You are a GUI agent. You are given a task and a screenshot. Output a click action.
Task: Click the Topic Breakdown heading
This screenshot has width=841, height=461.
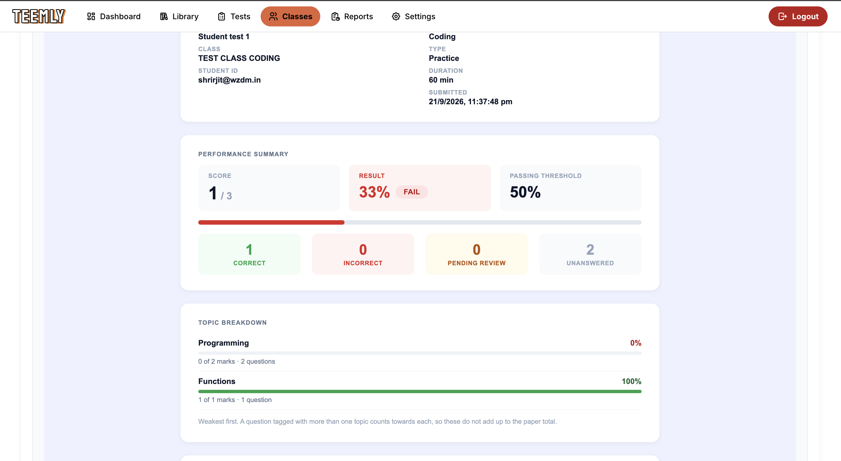point(233,323)
